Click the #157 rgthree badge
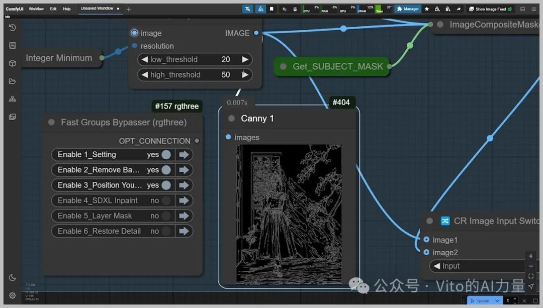543x308 pixels. [x=177, y=106]
